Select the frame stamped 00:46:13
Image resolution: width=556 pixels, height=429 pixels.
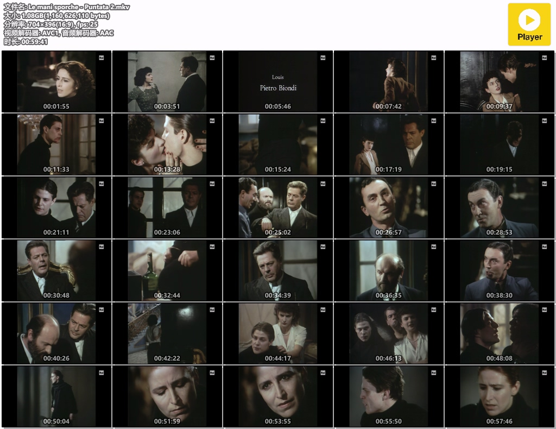pyautogui.click(x=389, y=333)
